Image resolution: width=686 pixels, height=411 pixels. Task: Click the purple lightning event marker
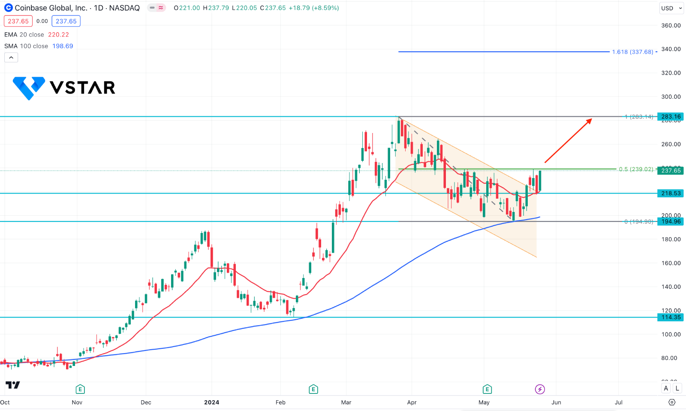coord(540,389)
